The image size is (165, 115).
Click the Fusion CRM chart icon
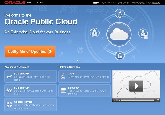pos(10,76)
